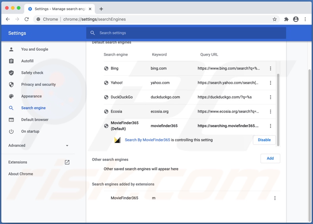
Task: Open Appearance settings
Action: point(31,96)
